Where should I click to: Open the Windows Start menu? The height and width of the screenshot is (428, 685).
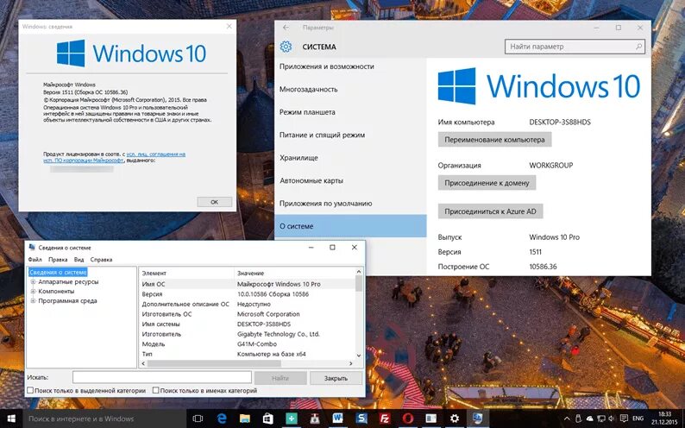coord(11,419)
